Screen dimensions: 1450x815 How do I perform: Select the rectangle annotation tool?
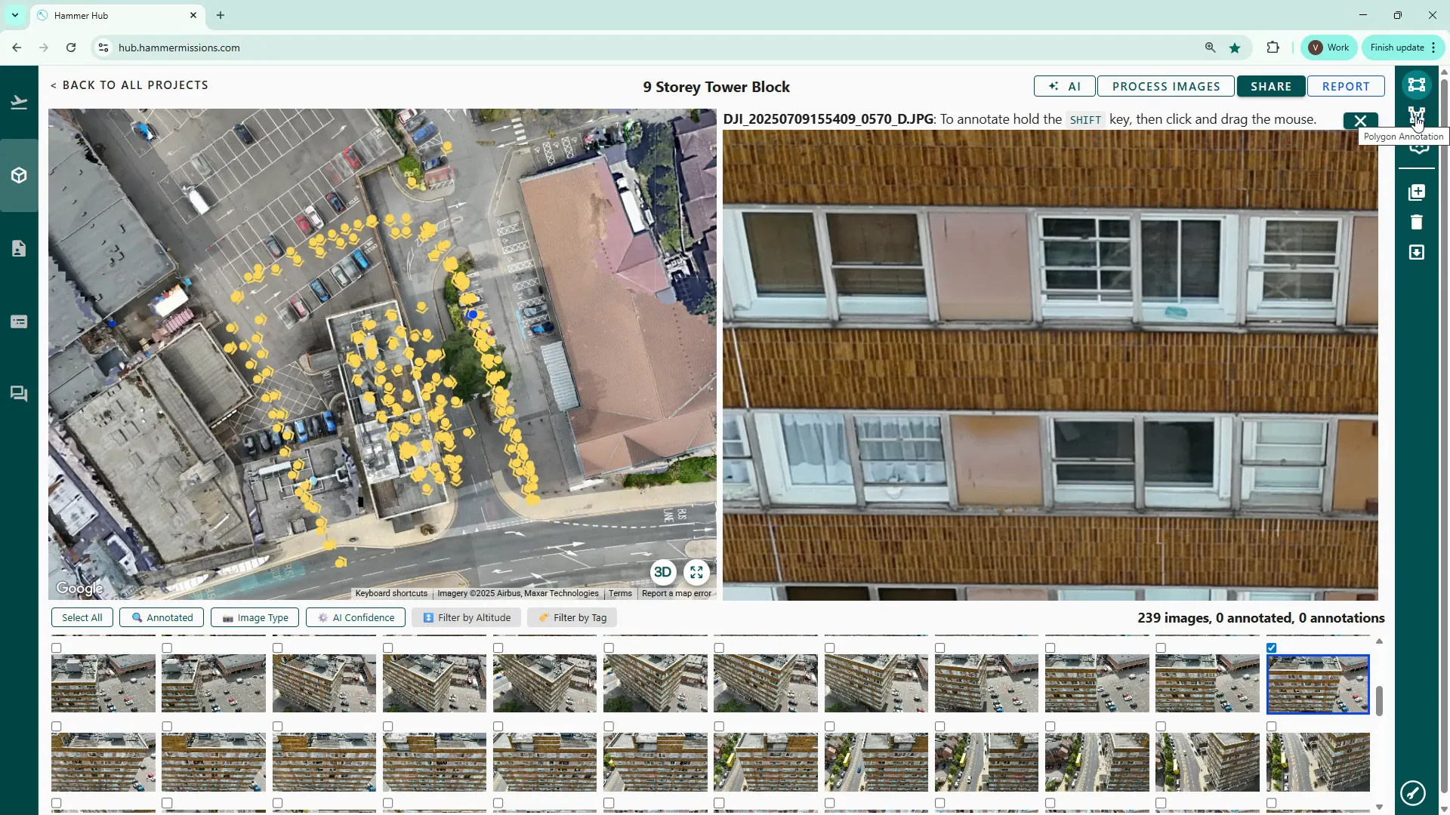click(x=1416, y=85)
